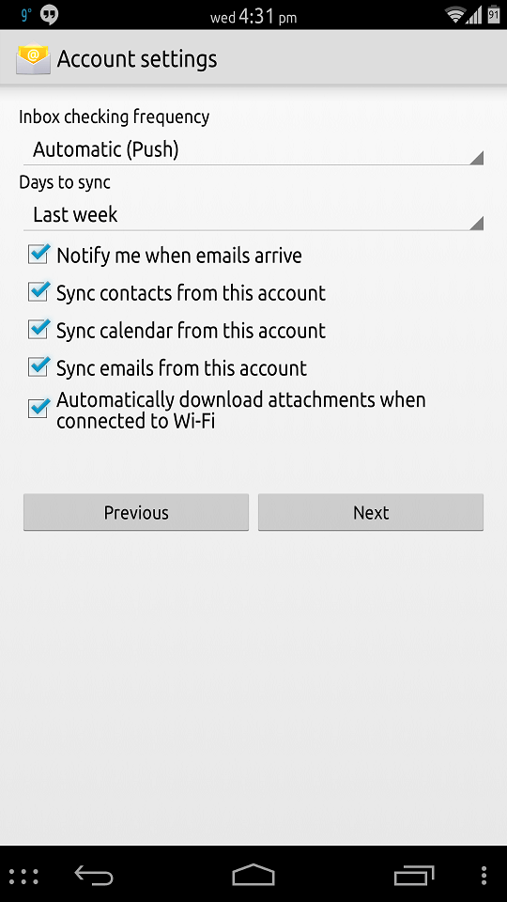Expand the Days to sync dropdown
The image size is (507, 902).
[x=253, y=215]
